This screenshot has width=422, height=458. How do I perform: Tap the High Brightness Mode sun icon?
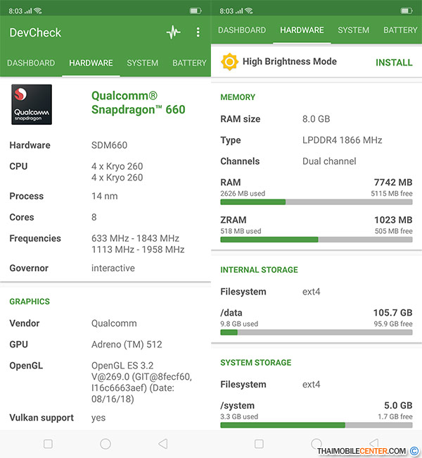[x=229, y=62]
